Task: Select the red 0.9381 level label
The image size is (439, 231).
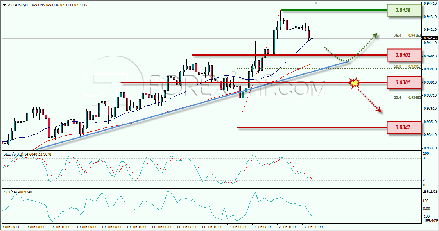Action: tap(404, 82)
